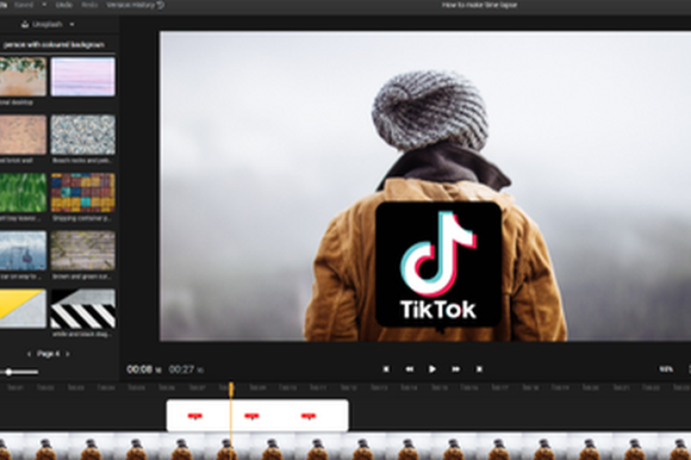Go to the previous page of results
Screen dimensions: 691x460
(30, 354)
